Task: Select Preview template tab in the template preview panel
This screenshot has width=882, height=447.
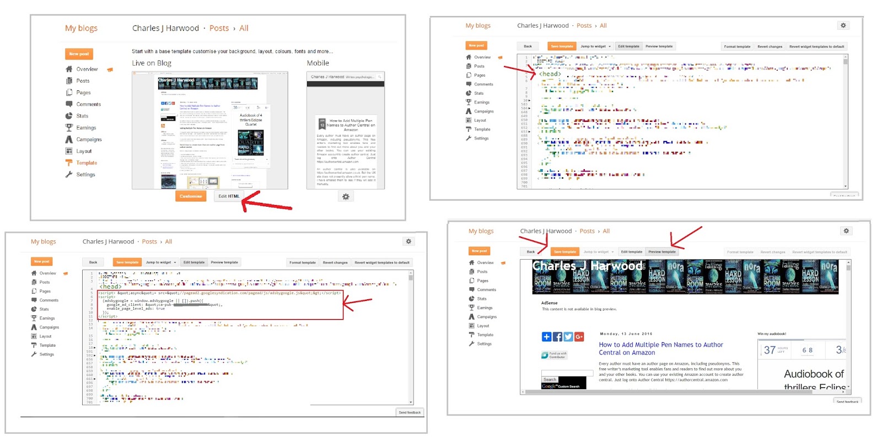Action: point(662,252)
